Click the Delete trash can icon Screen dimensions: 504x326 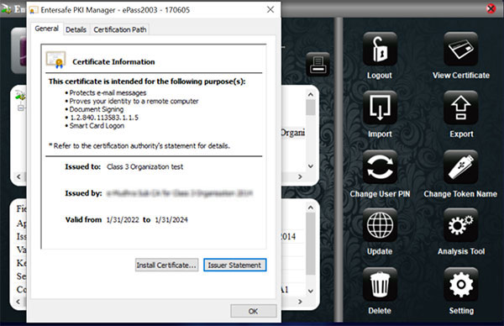(x=380, y=284)
